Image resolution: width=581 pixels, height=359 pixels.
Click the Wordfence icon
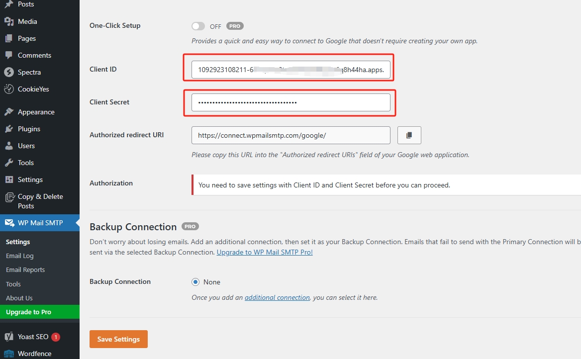point(9,354)
